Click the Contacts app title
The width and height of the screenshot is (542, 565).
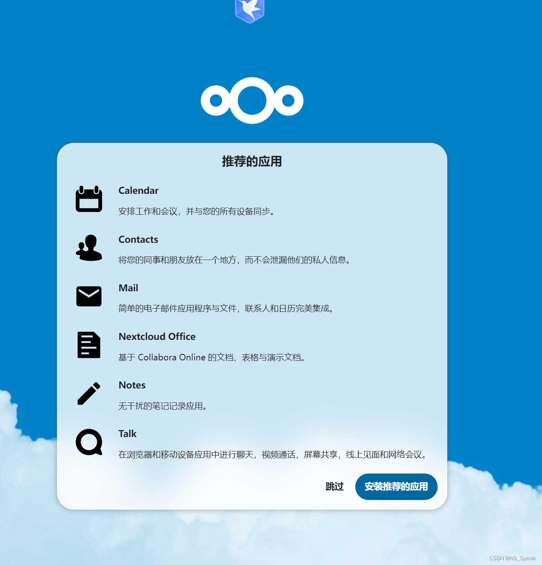tap(138, 240)
